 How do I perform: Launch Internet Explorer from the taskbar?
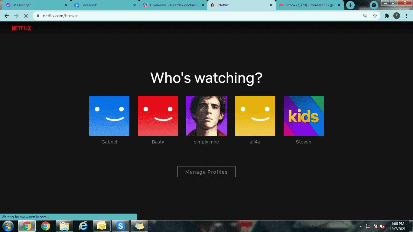point(83,226)
